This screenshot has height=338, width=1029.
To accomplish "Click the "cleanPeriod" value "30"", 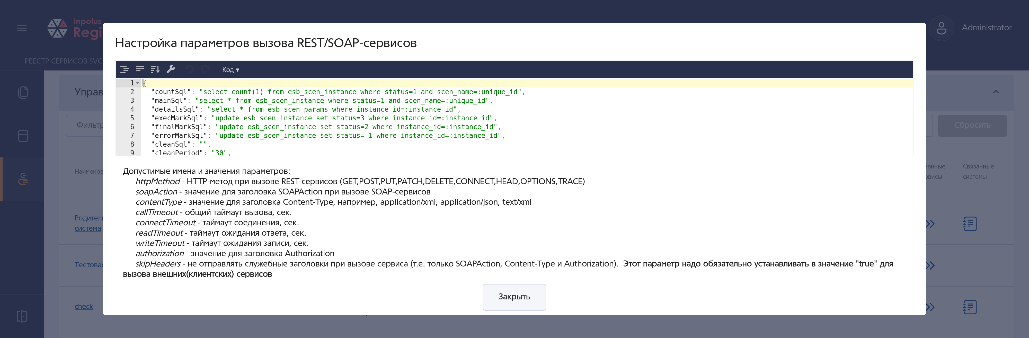I will pyautogui.click(x=219, y=153).
